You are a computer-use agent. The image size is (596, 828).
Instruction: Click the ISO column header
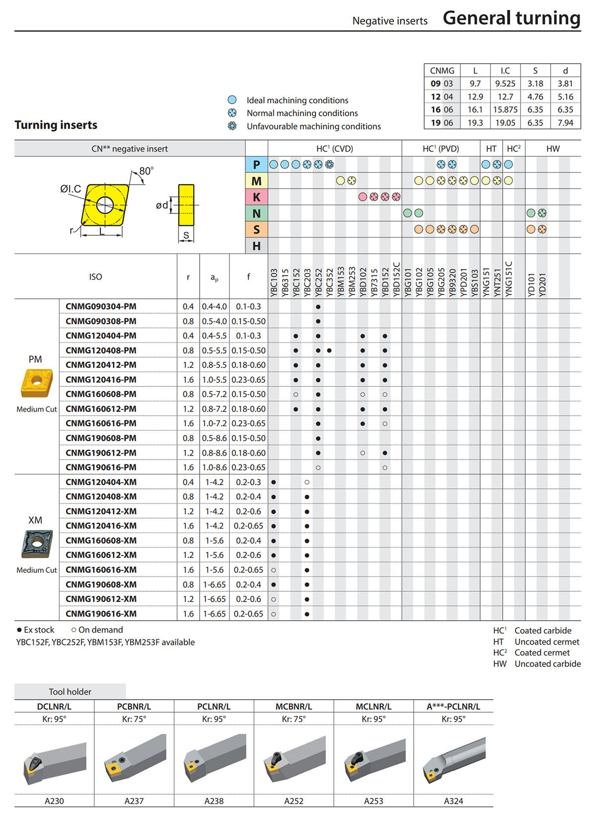point(95,276)
